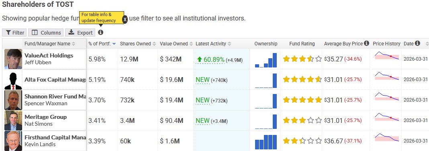Click ValueAct price history sparkline

click(386, 55)
